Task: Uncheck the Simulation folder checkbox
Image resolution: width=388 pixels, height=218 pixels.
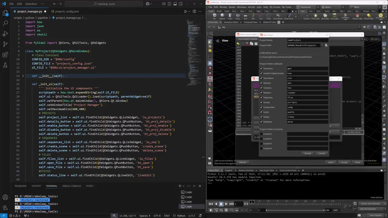Action: [261, 78]
